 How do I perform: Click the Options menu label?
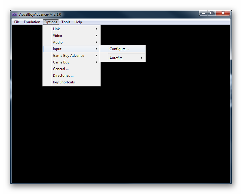tap(51, 22)
